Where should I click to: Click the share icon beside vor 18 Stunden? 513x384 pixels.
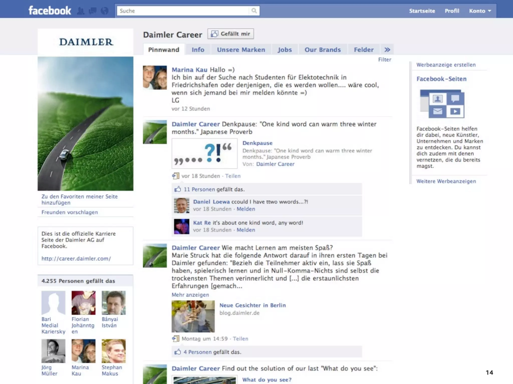coord(176,176)
